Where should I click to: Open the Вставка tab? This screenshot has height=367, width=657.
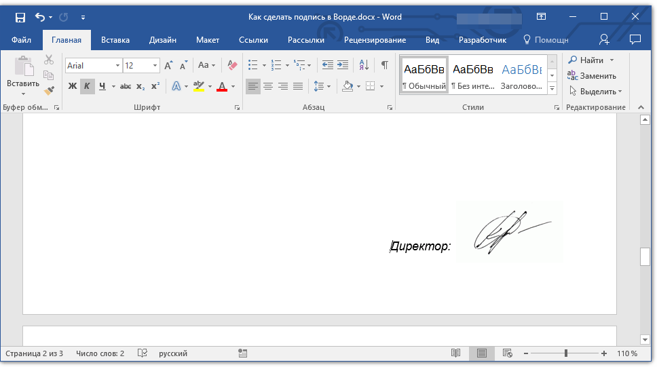pyautogui.click(x=115, y=40)
